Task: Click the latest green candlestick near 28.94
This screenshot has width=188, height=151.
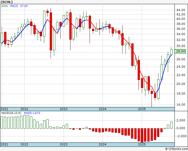Action: (x=171, y=52)
